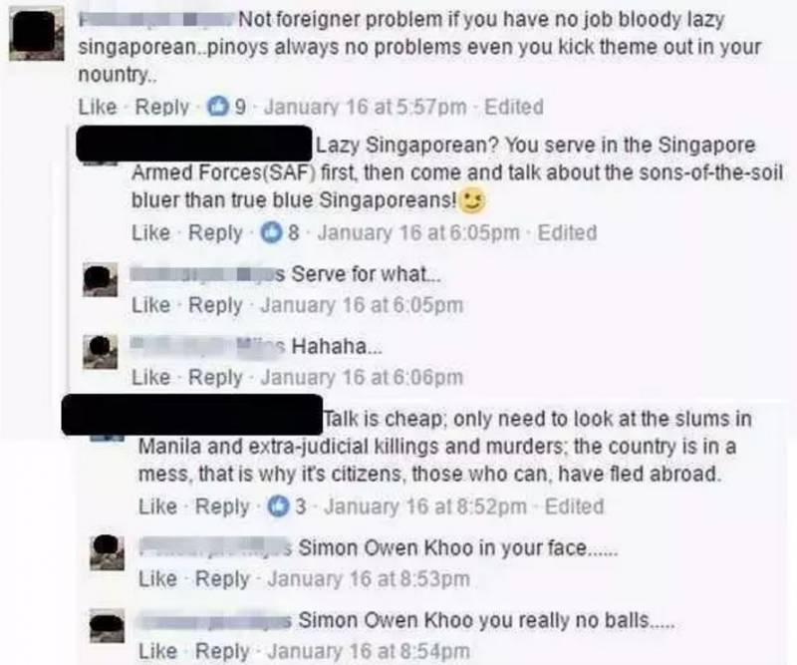Reply to the 'Hahaha' comment
The image size is (797, 665).
(215, 378)
